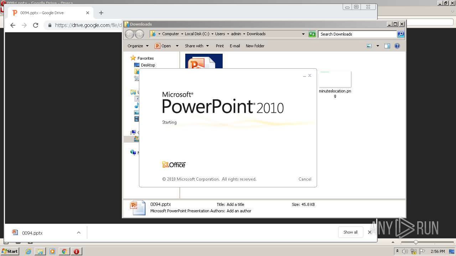Screen dimensions: 456x256
Task: Click Local Disk (C:) in the breadcrumb
Action: pyautogui.click(x=197, y=34)
